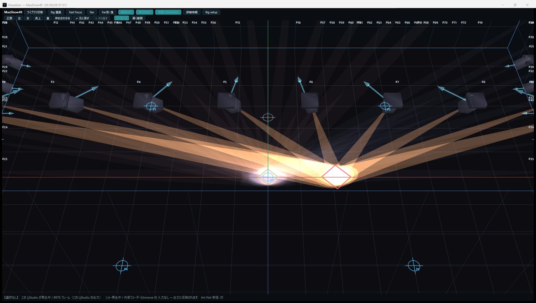Click 枠を合わせる fit frame button

[62, 18]
